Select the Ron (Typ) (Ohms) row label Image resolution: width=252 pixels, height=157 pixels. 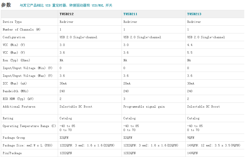point(16,60)
